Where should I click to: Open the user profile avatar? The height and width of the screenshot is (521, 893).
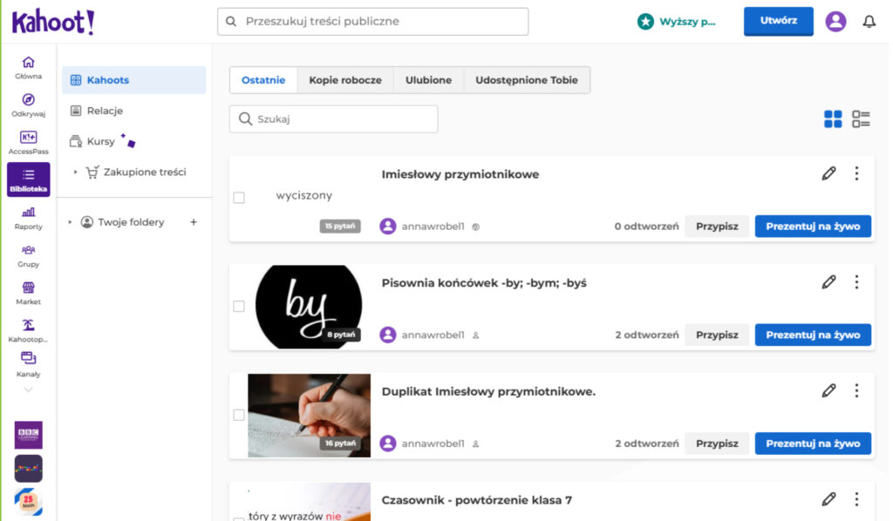click(x=835, y=22)
